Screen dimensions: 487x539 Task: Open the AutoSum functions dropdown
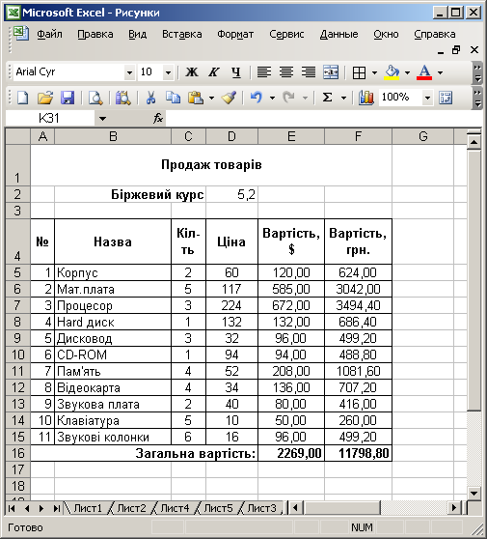click(x=343, y=98)
